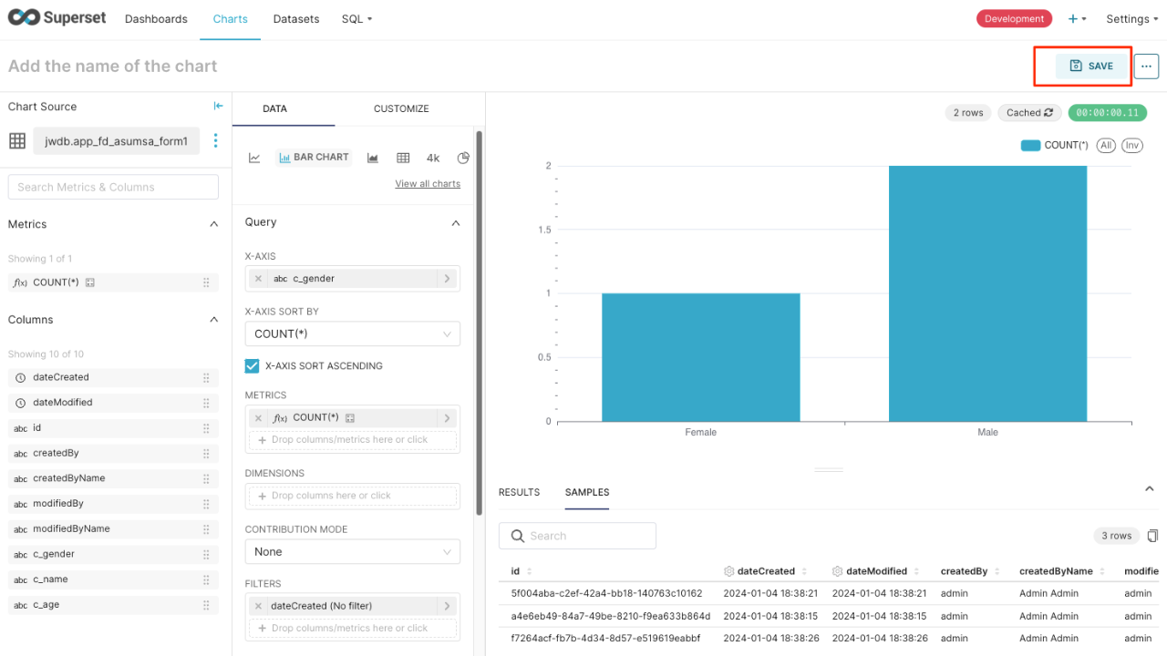The image size is (1167, 656).
Task: Select the area chart type icon
Action: 373,158
